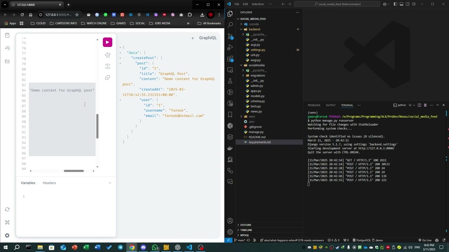This screenshot has height=252, width=449.
Task: Expand the MYSQL section
Action: [x=269, y=235]
